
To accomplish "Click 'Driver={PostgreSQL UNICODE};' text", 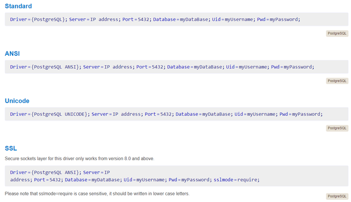I will pos(50,114).
